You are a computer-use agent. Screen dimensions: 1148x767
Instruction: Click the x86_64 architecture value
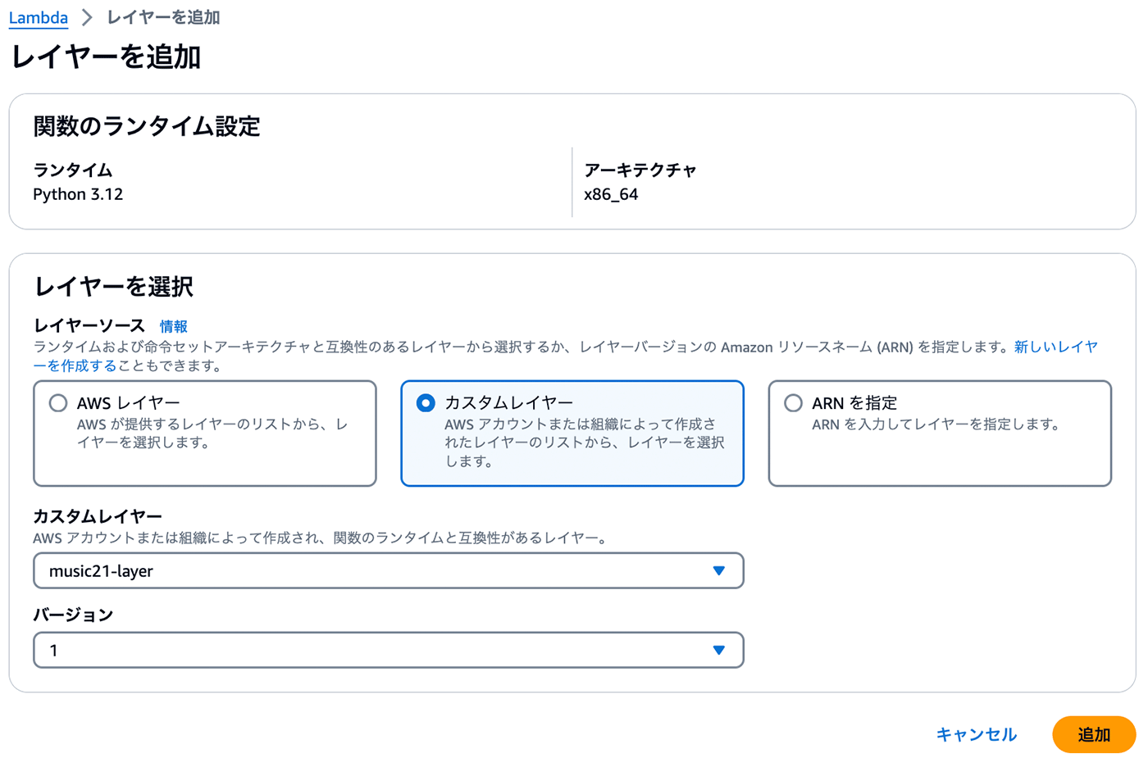point(611,194)
